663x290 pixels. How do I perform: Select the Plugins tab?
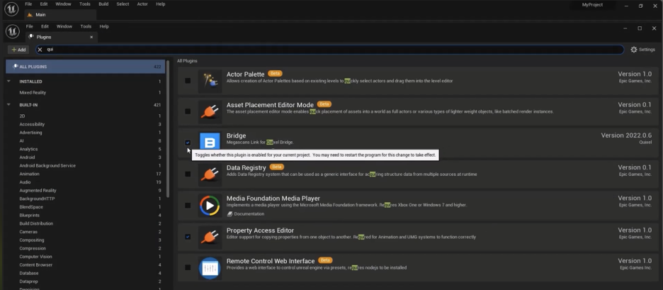62,37
